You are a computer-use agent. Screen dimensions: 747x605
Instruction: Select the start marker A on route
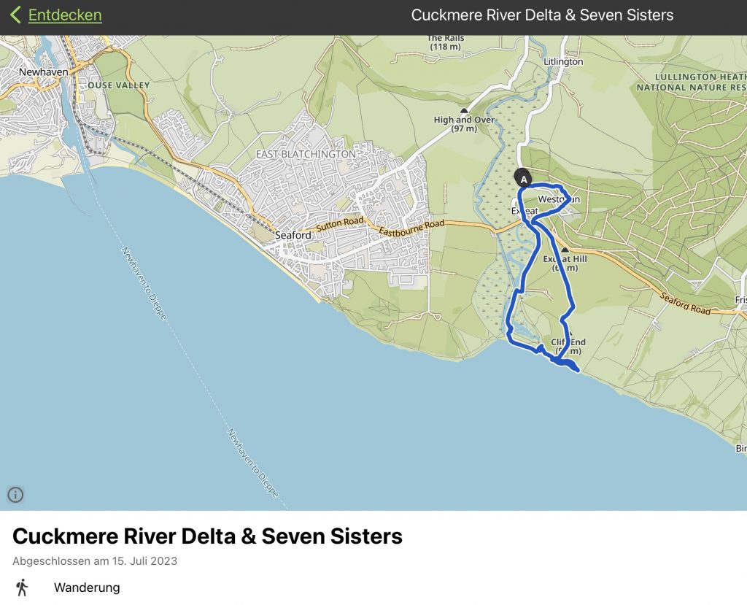point(523,178)
